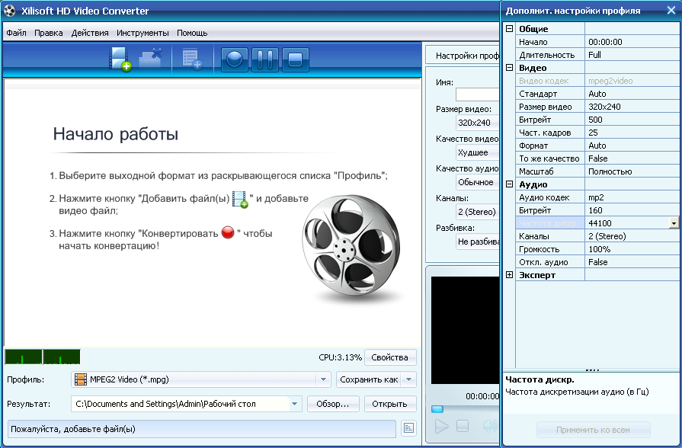
Task: Click the Каналы value 2 (Stereo) in grid
Action: tap(632, 236)
